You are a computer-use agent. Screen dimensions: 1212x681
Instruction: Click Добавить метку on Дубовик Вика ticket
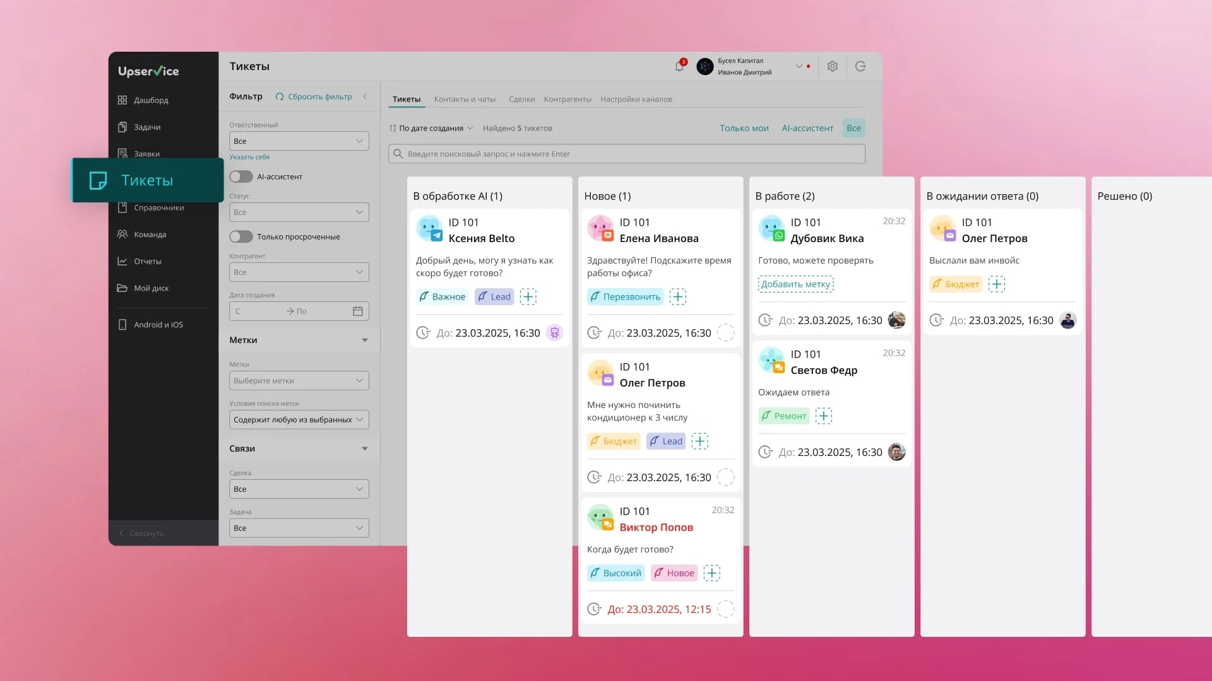[795, 284]
